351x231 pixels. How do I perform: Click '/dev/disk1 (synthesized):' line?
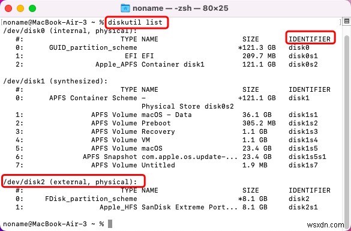pos(55,81)
